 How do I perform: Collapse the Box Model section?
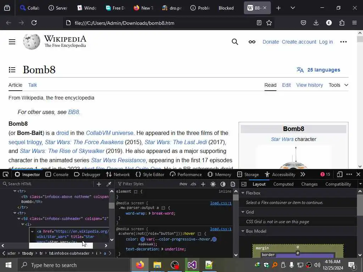[x=243, y=231]
